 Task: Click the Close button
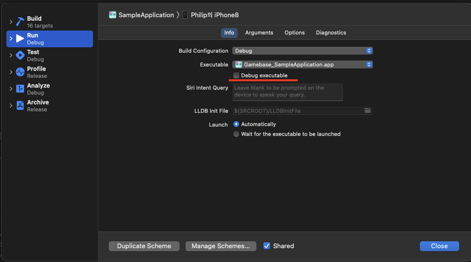439,246
